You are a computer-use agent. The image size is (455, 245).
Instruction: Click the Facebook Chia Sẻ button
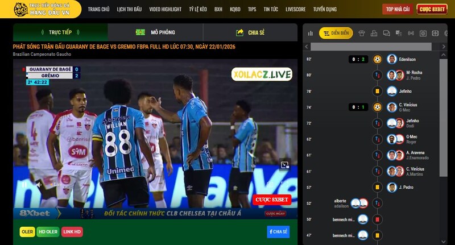[x=278, y=231]
